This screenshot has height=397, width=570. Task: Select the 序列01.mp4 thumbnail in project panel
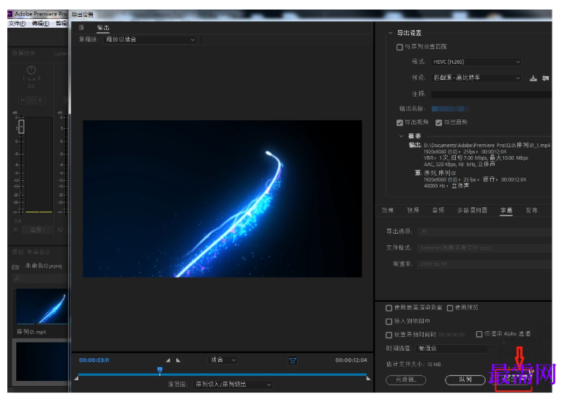[x=42, y=306]
